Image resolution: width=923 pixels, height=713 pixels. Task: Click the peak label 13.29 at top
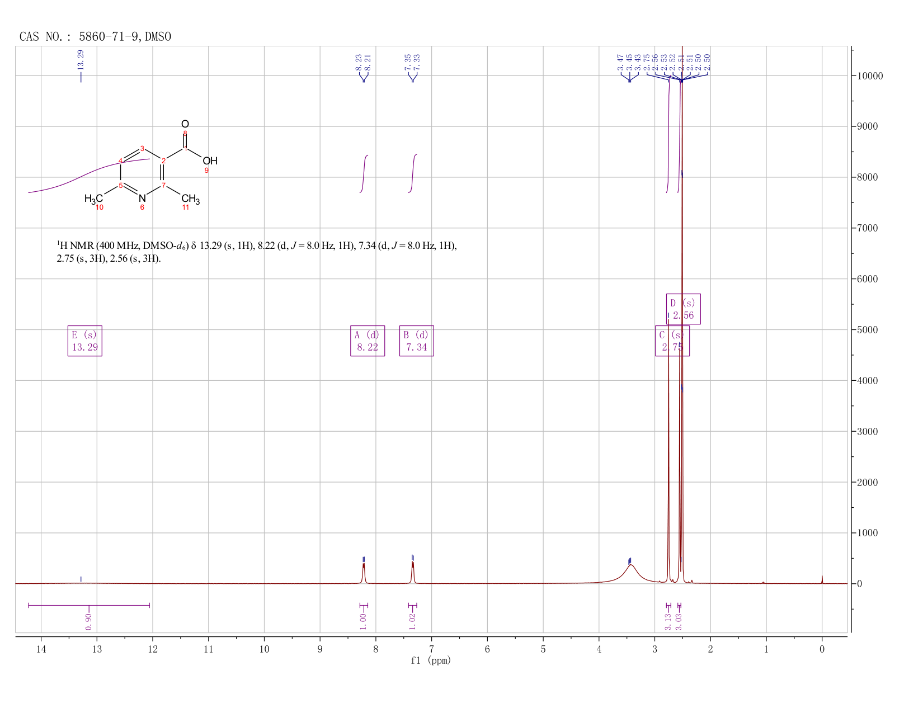[x=81, y=60]
